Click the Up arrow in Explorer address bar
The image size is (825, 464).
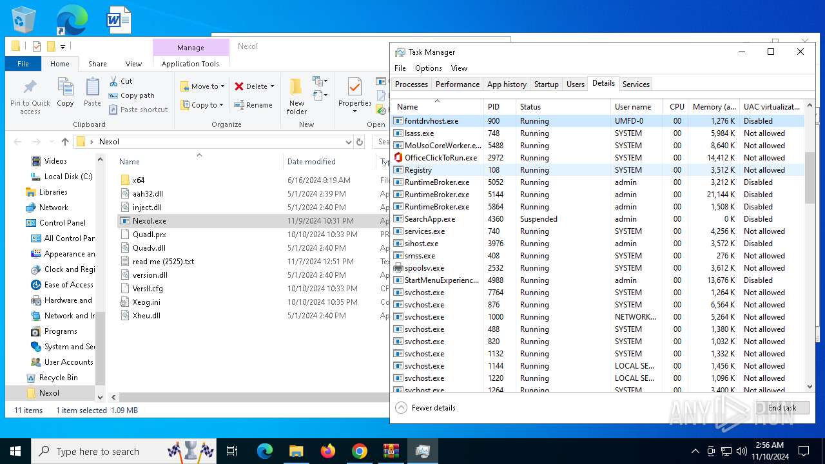point(65,142)
